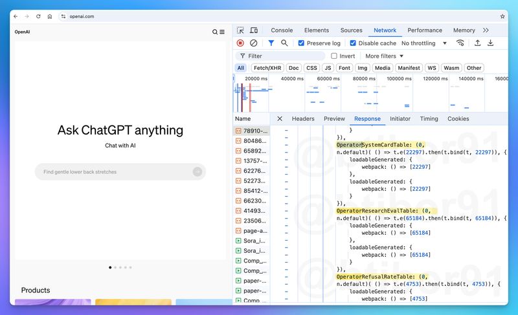Image resolution: width=518 pixels, height=315 pixels.
Task: Open the Memory tab
Action: (464, 30)
